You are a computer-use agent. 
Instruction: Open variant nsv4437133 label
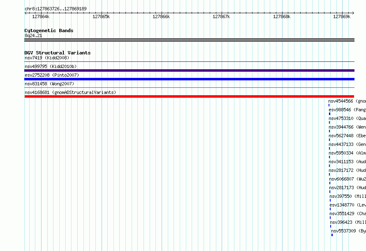[347, 144]
